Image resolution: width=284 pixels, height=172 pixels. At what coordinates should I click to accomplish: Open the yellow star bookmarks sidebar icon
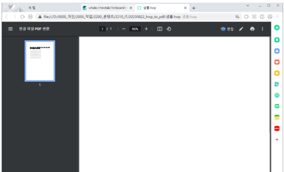pyautogui.click(x=277, y=73)
